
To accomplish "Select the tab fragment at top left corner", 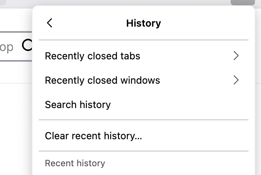I will pyautogui.click(x=3, y=2).
